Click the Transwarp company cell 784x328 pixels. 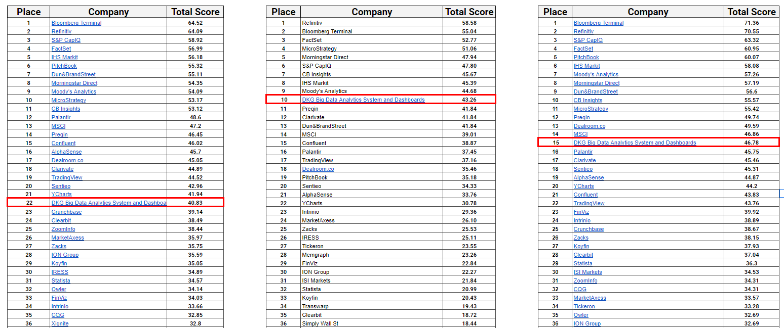[x=316, y=306]
